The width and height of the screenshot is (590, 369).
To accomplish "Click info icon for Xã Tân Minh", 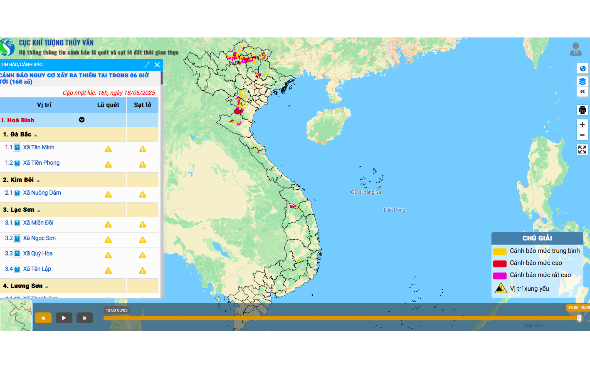I will pos(17,148).
